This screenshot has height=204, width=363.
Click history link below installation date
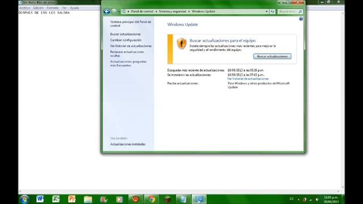248,79
